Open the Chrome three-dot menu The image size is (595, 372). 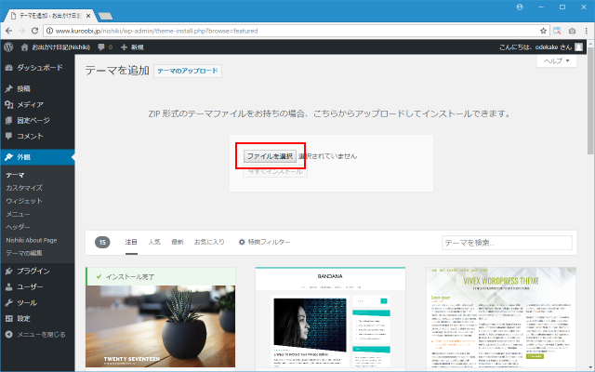click(x=587, y=31)
